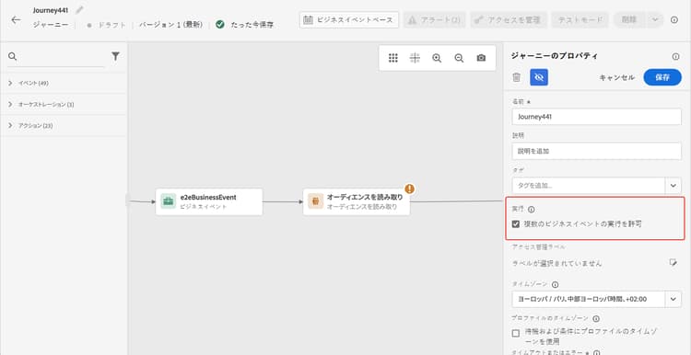691x355 pixels.
Task: Click キャンセル in the properties panel
Action: (617, 77)
